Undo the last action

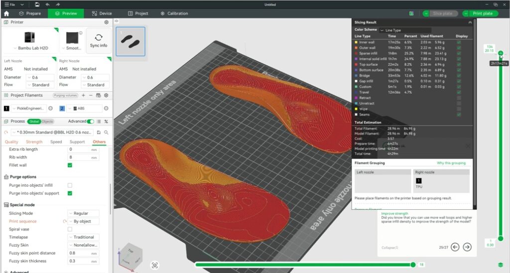(47, 4)
